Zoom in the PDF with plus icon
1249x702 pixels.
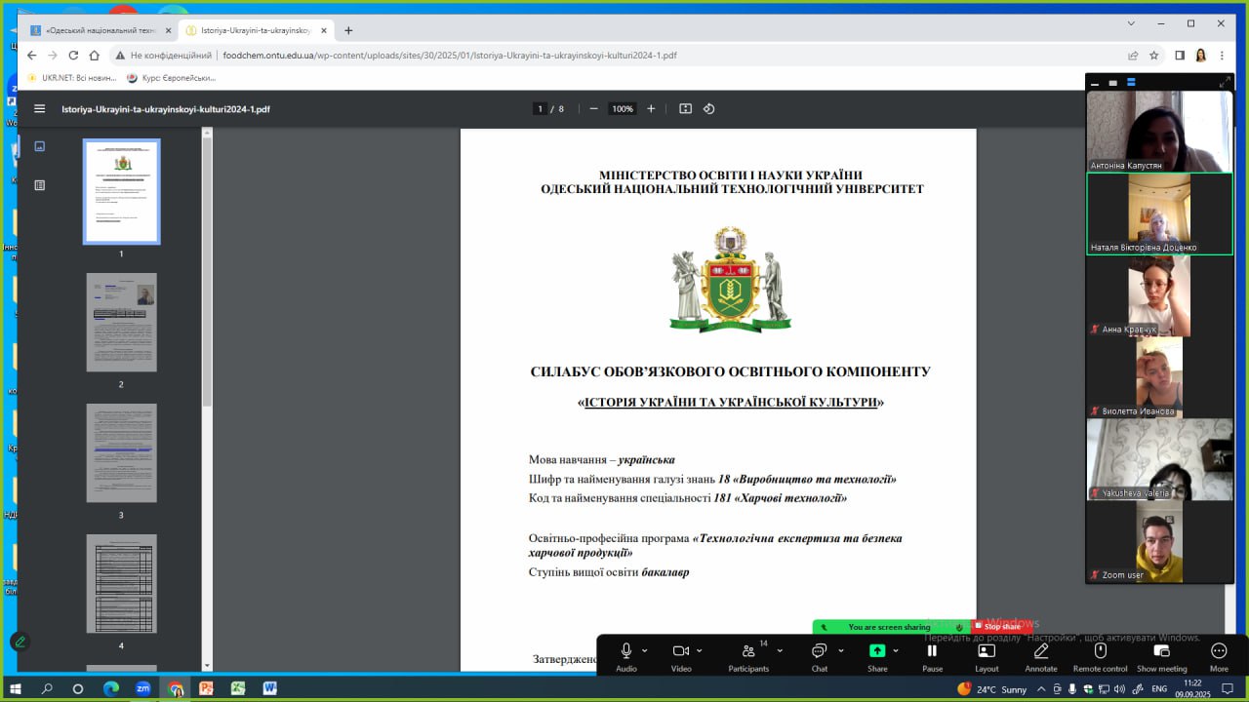651,109
